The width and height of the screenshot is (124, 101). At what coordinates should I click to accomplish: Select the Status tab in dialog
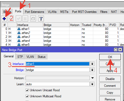42,57
